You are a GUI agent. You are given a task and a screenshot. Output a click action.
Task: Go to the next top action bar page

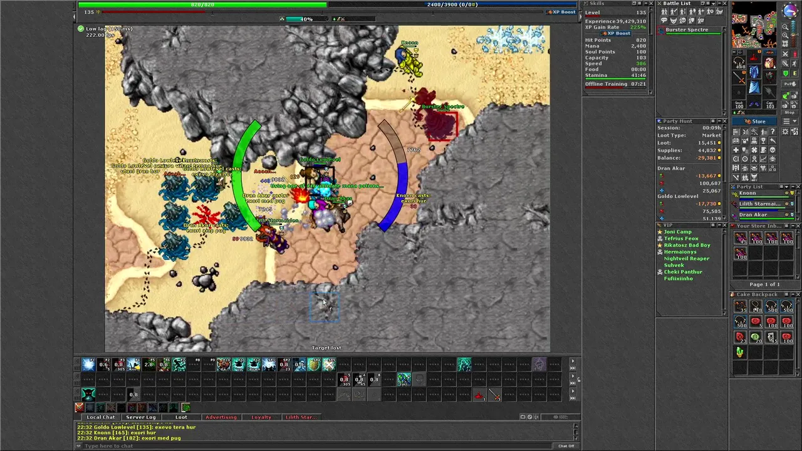pos(573,361)
